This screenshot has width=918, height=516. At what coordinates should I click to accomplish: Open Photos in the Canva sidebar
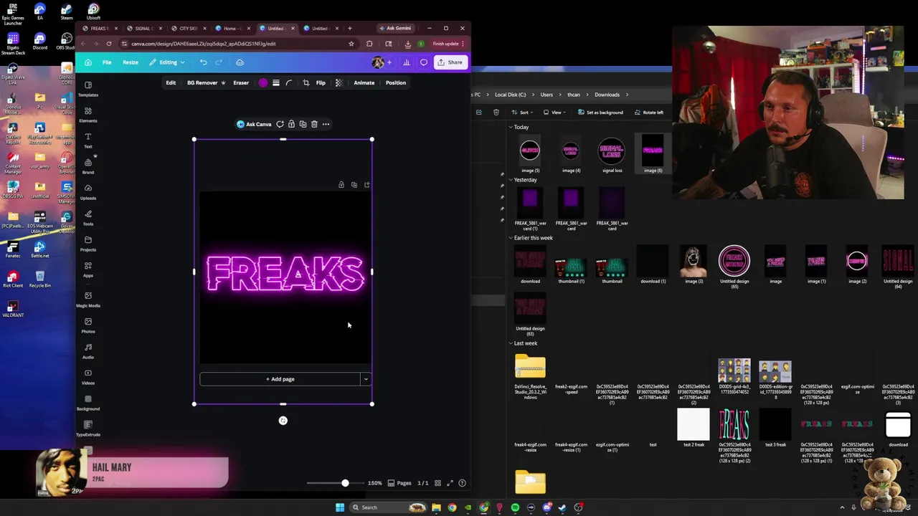click(x=88, y=325)
